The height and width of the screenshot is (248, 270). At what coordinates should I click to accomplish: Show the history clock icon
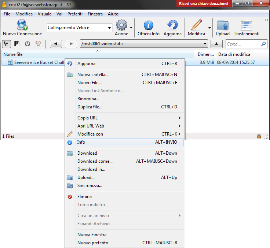[28, 44]
